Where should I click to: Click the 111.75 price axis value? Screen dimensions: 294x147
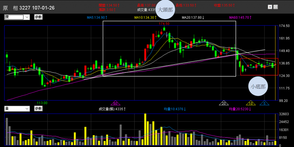(285, 88)
